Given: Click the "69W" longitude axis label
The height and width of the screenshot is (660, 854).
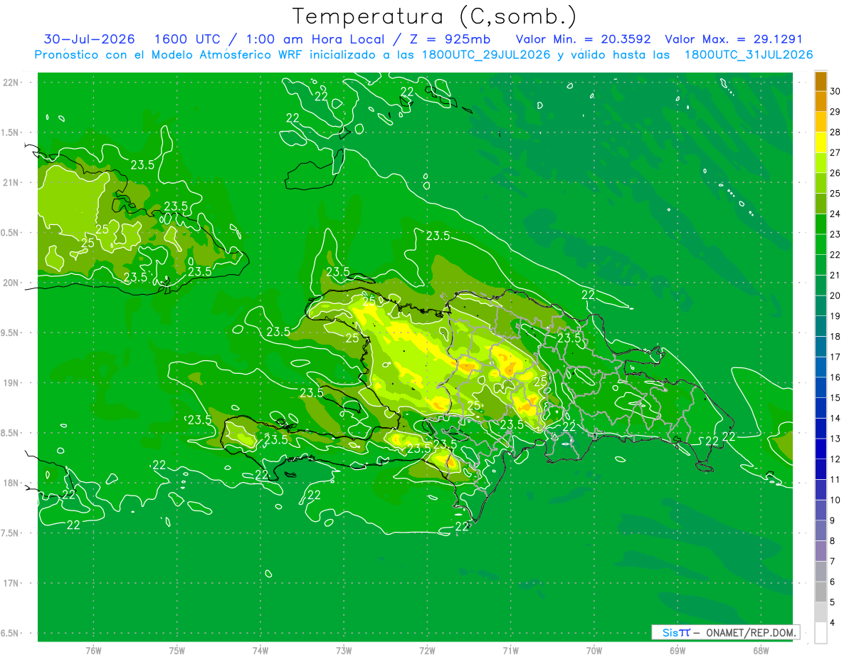Looking at the screenshot, I should click(x=677, y=651).
